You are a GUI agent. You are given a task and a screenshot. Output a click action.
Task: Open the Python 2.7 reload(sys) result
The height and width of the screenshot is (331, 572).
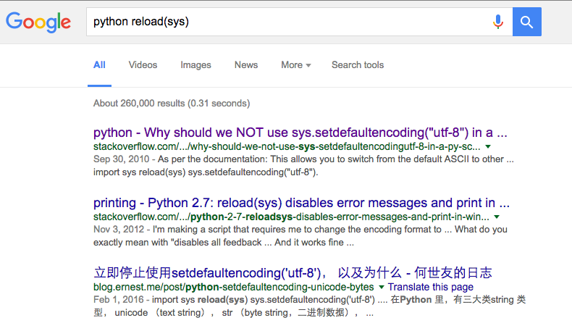(301, 203)
